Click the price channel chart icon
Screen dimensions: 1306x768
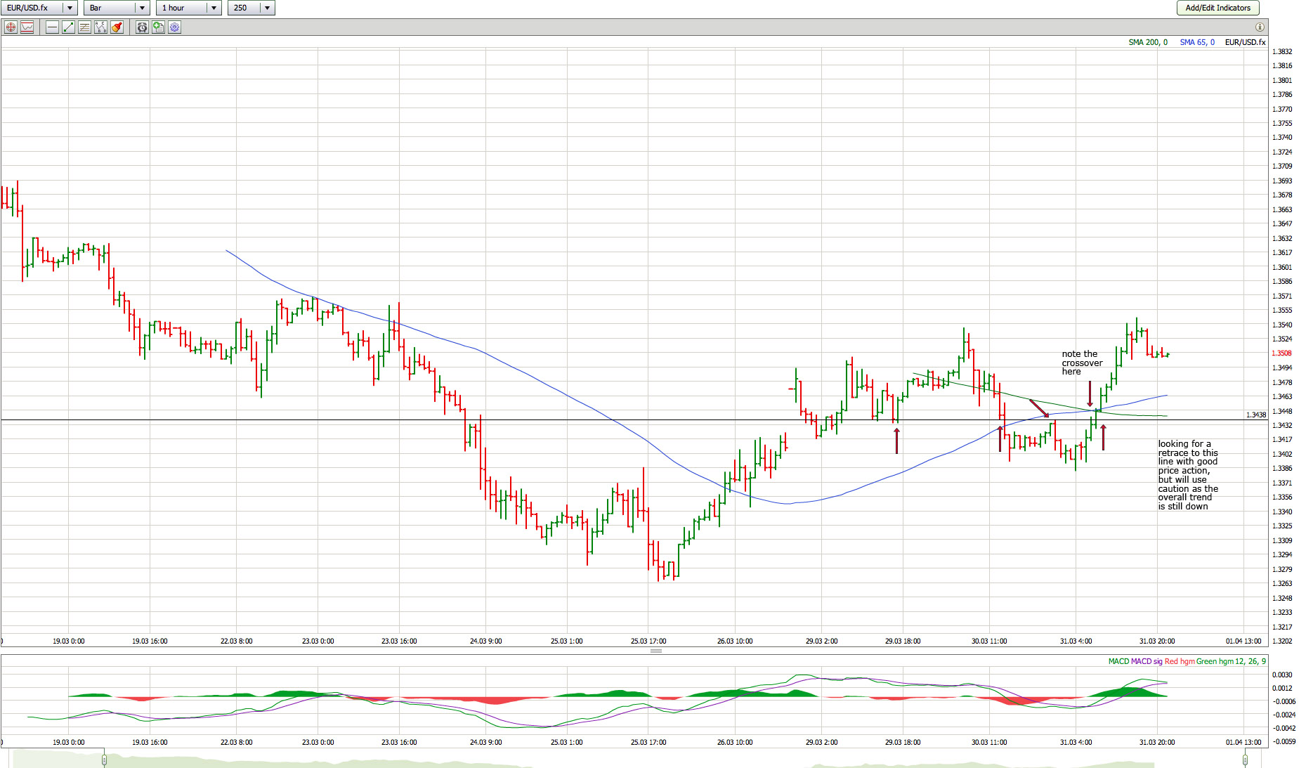click(27, 27)
